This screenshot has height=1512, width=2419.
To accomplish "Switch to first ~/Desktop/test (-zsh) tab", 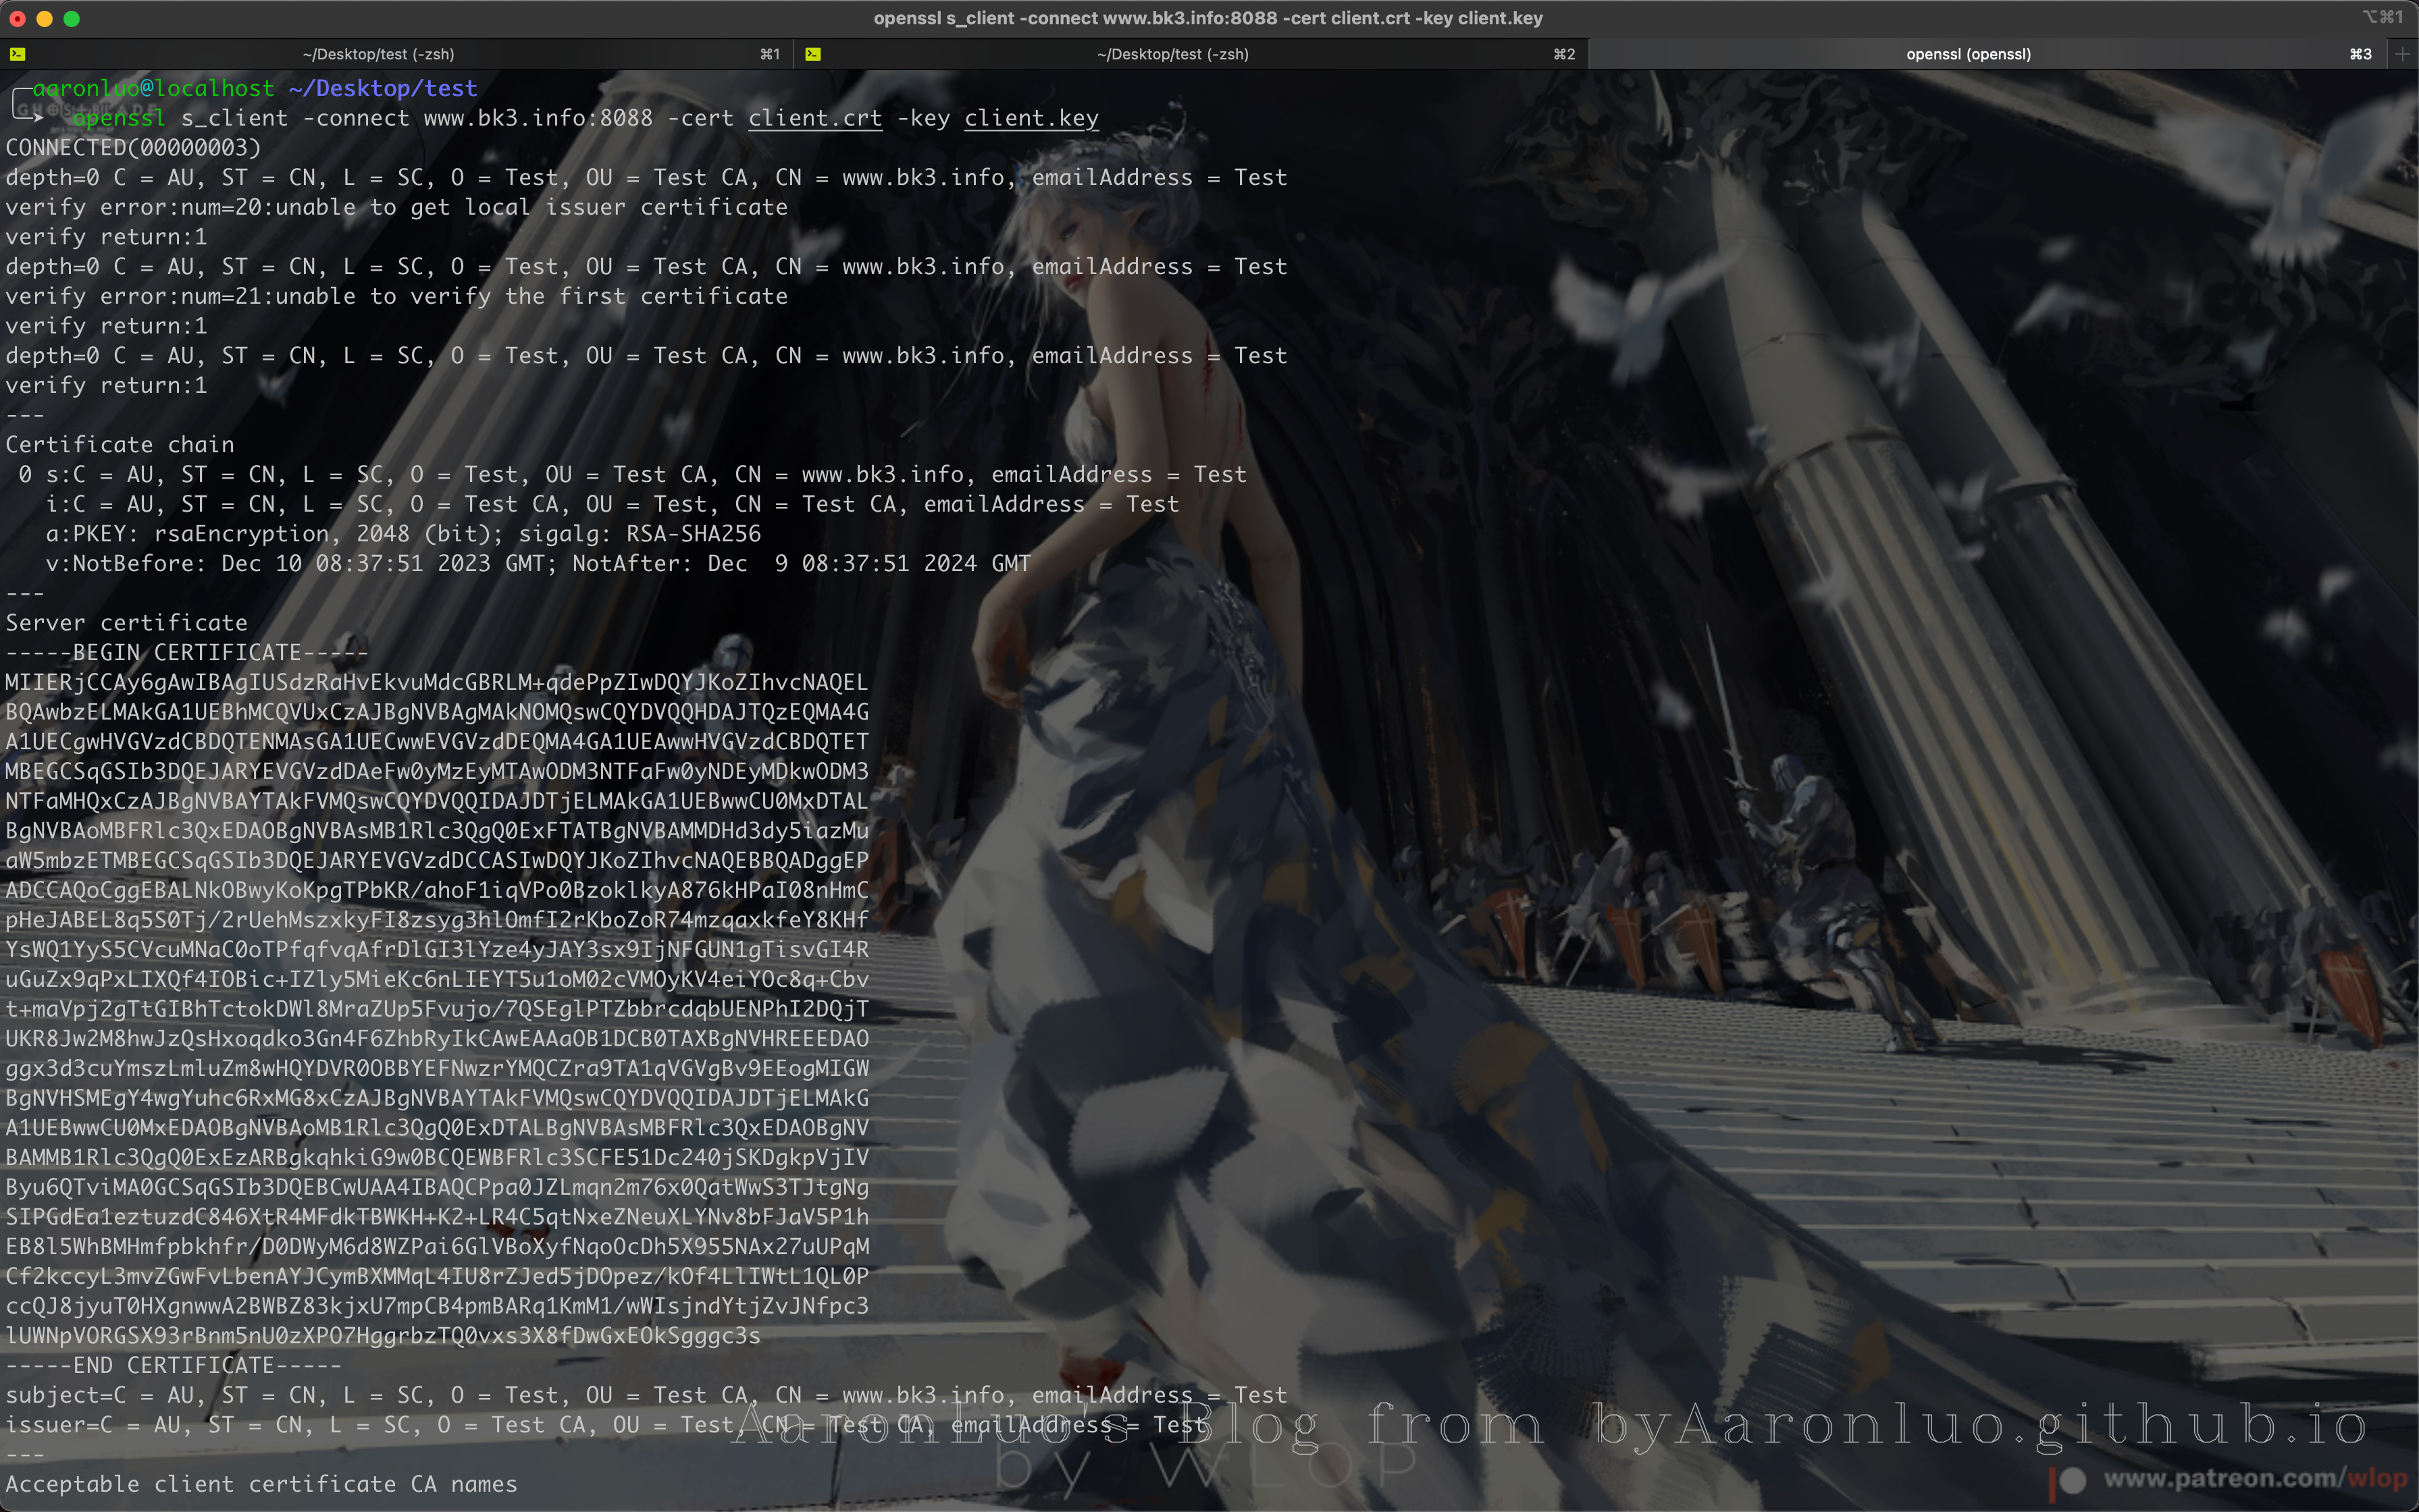I will (378, 54).
